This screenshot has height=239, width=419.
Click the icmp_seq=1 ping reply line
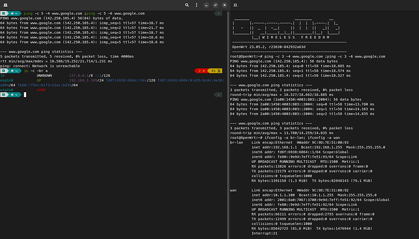pyautogui.click(x=82, y=23)
